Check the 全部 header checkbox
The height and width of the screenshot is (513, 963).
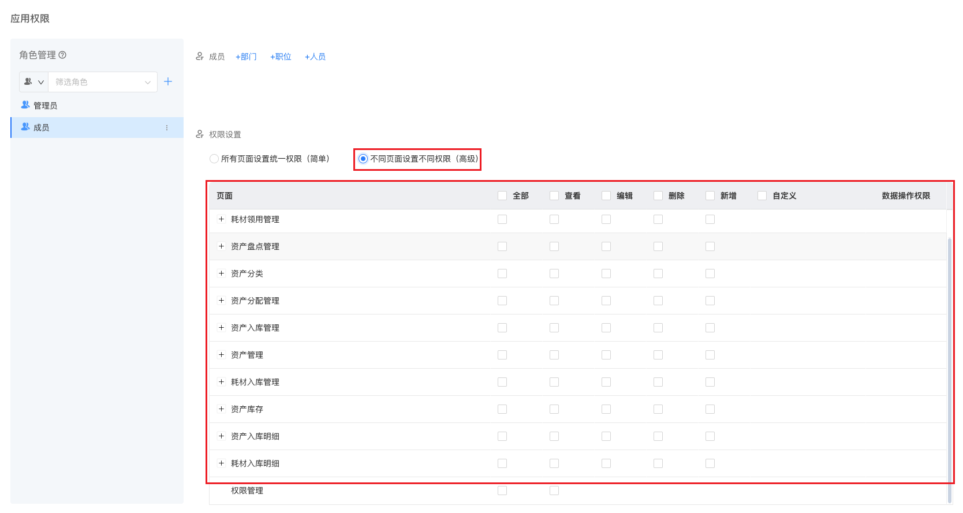point(502,196)
